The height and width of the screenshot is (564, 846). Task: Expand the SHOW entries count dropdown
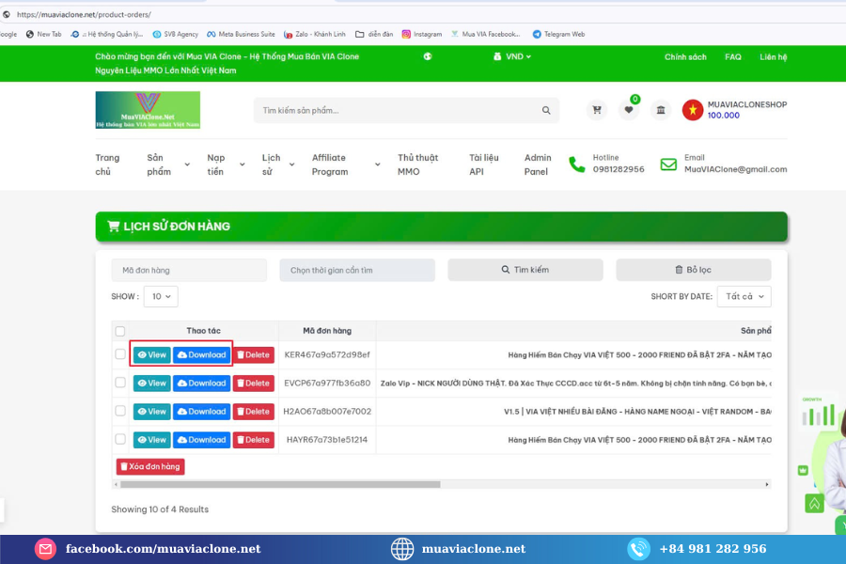tap(162, 296)
